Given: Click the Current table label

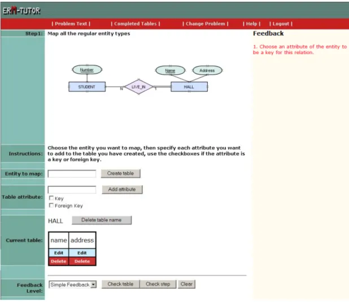Looking at the screenshot, I should [x=24, y=240].
